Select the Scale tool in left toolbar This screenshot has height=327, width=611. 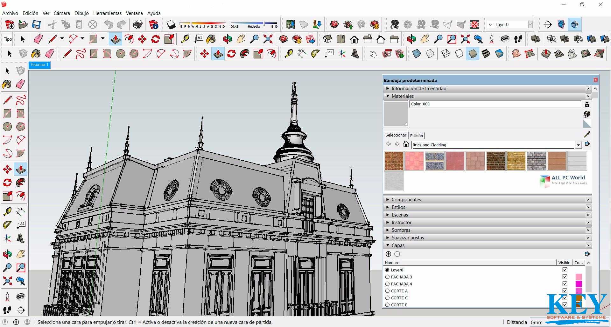(7, 196)
